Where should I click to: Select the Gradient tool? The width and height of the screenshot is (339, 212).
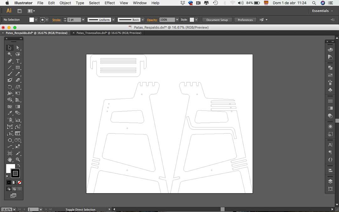point(18,106)
